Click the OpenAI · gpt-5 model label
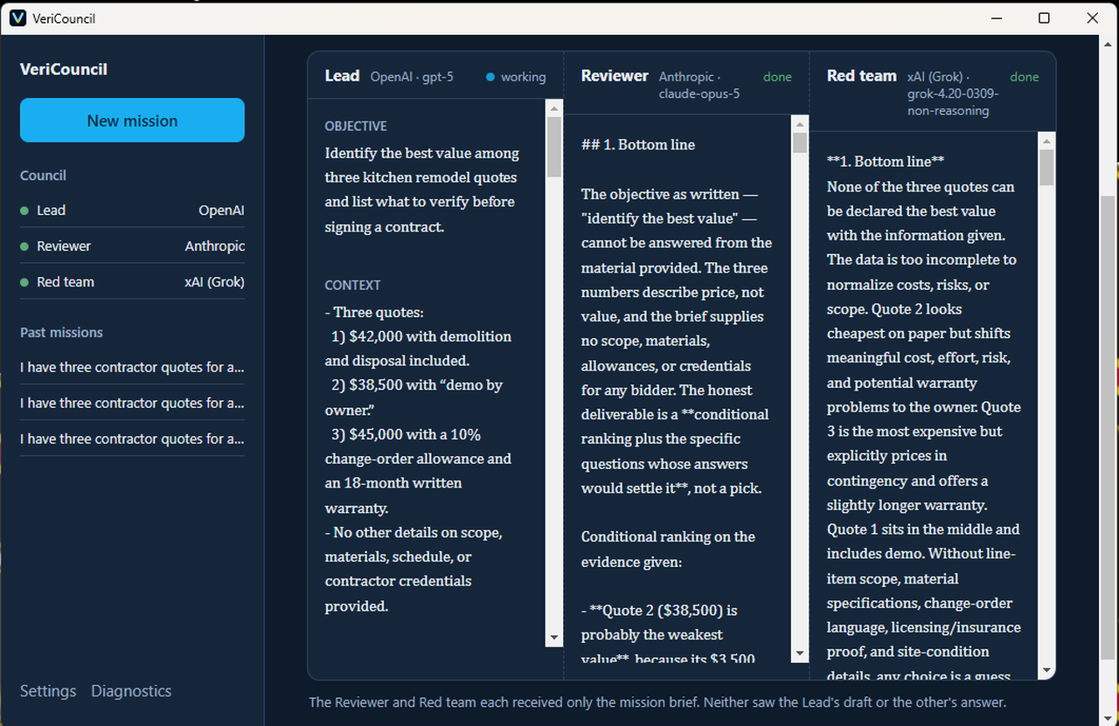 point(412,77)
